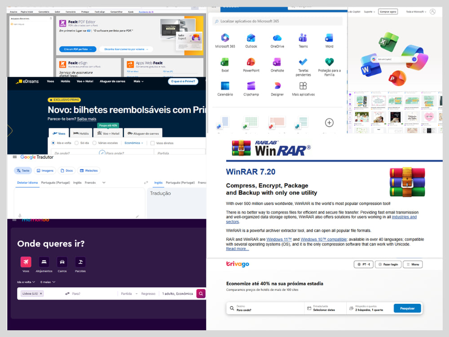449x337 pixels.
Task: Click O que é o Prime? button
Action: [183, 81]
